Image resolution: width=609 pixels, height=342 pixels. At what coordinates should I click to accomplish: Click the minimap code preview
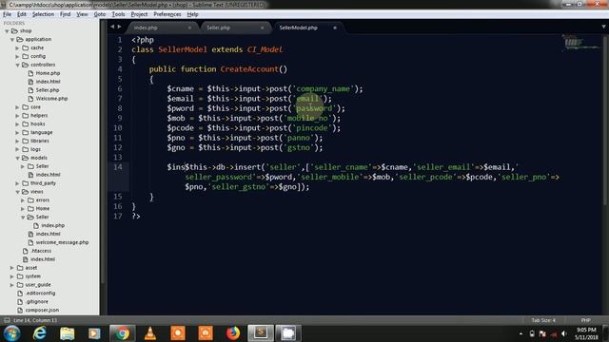pos(580,42)
